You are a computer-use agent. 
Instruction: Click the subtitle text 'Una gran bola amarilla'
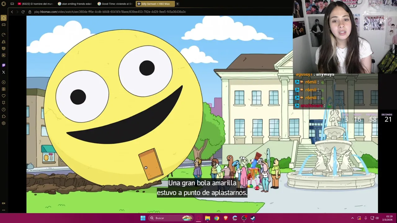click(202, 183)
